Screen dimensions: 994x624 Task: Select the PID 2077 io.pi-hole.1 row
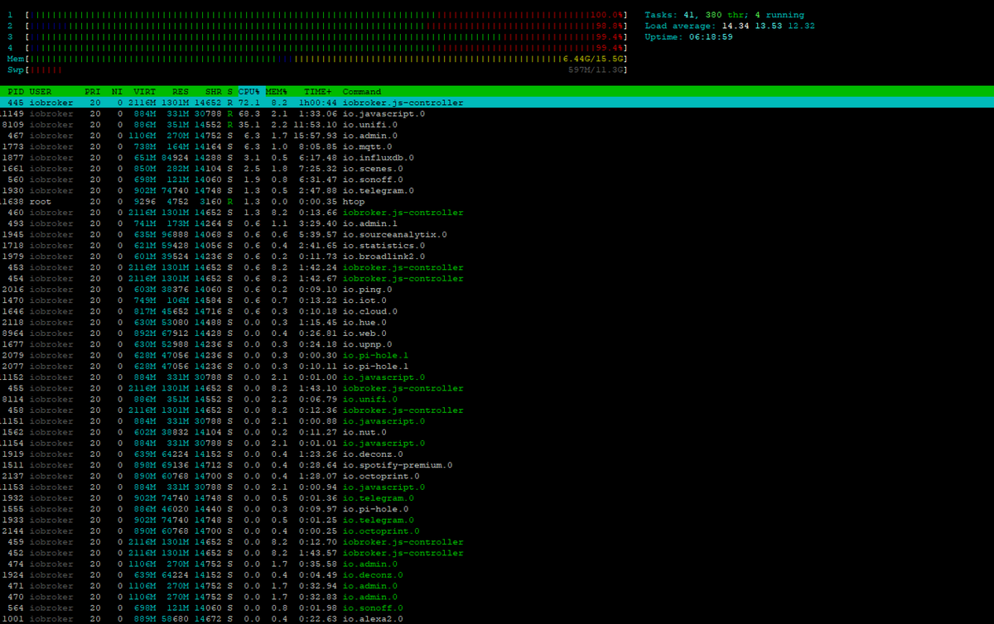tap(497, 366)
